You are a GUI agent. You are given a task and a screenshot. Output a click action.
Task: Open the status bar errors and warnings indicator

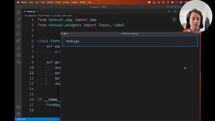tap(21, 119)
